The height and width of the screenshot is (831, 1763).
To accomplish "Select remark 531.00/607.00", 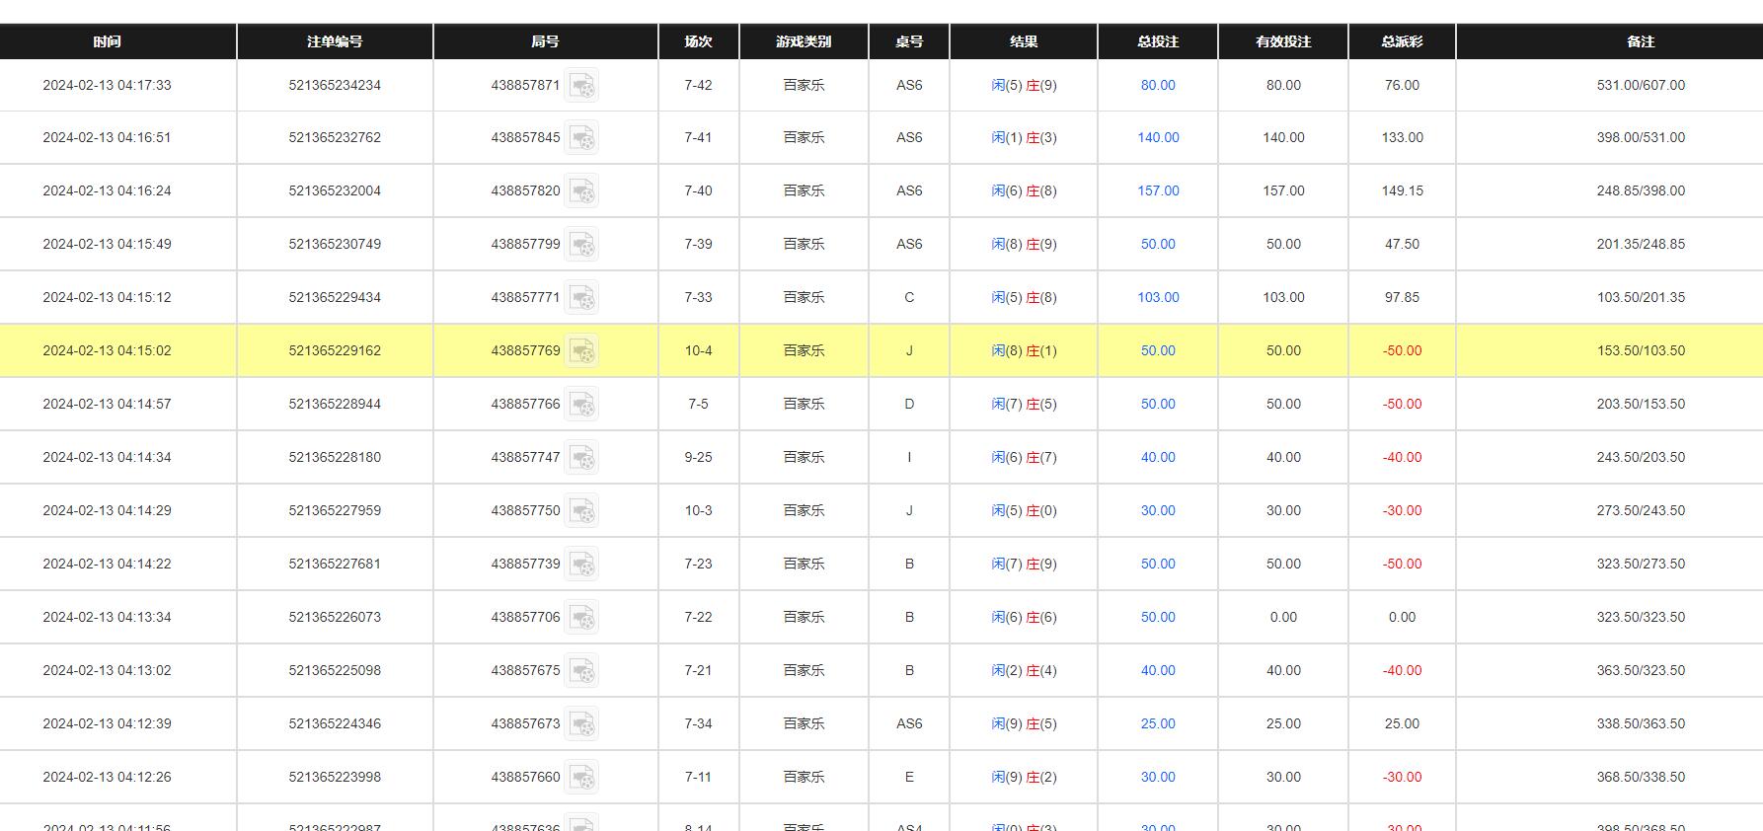I will point(1641,85).
